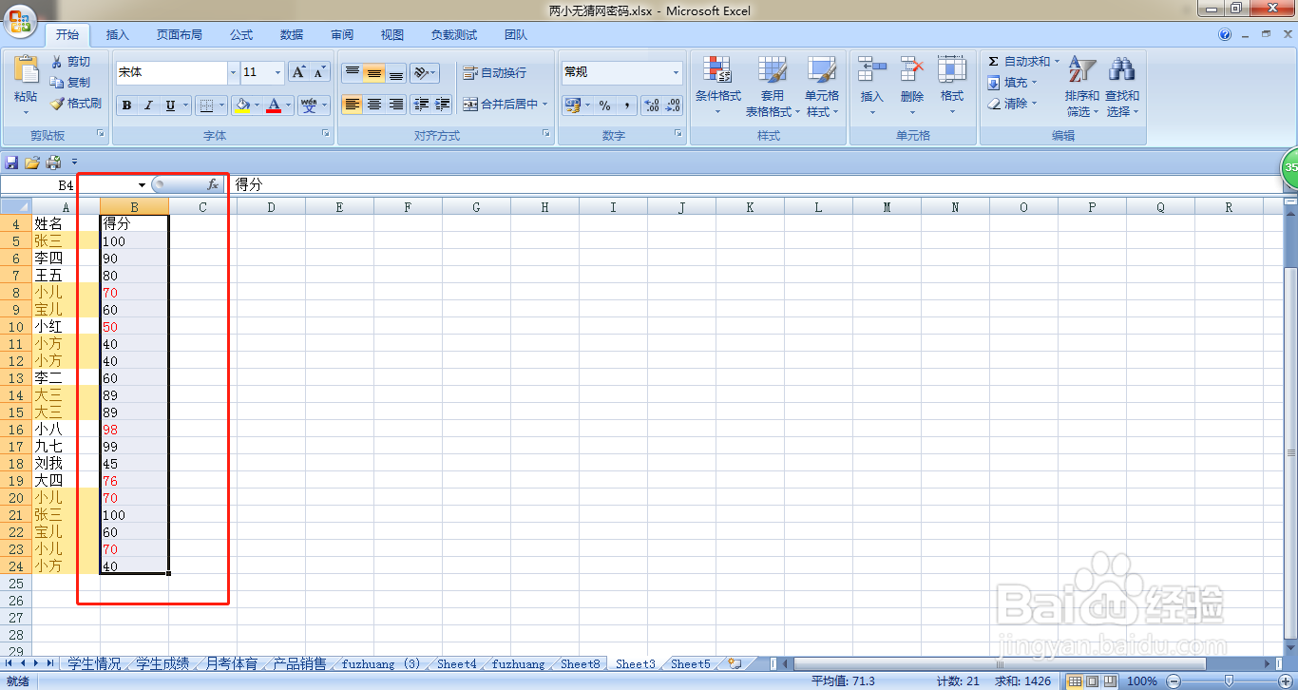1298x690 pixels.
Task: Switch to the Formulas (公式) tab
Action: coord(241,35)
